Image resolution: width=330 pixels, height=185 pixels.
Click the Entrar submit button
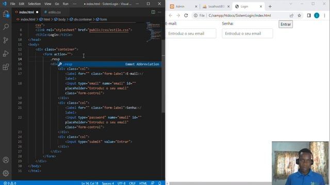pos(286,24)
